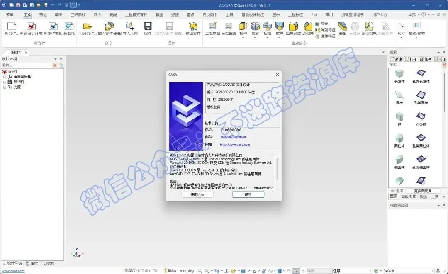Open support@caxa.com email link
This screenshot has width=448, height=274.
[x=234, y=137]
